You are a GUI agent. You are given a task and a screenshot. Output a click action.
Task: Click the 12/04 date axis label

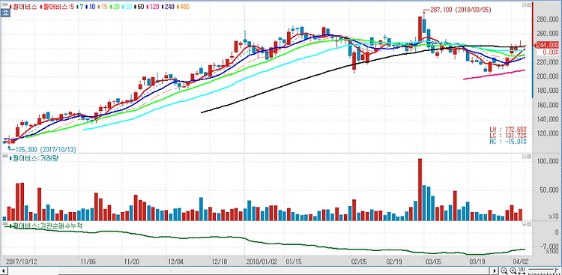[x=175, y=262]
